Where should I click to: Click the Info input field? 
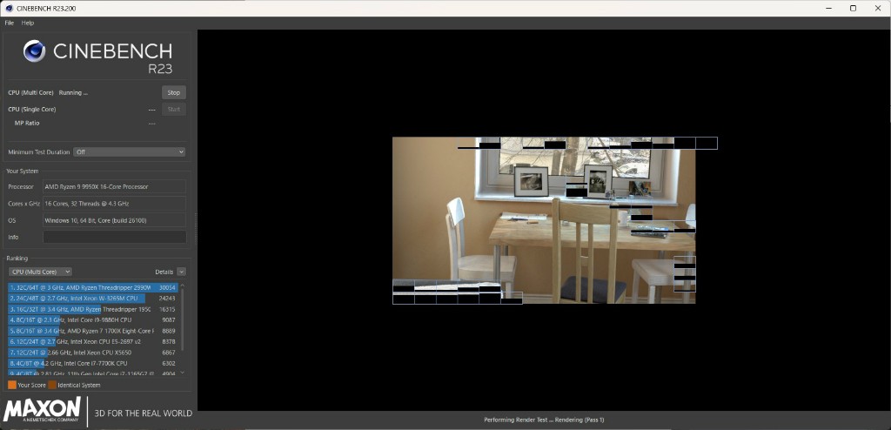tap(114, 237)
